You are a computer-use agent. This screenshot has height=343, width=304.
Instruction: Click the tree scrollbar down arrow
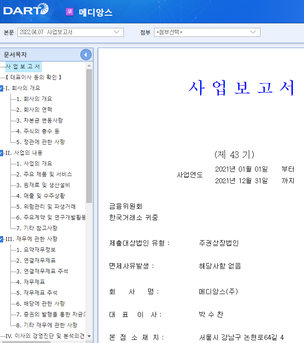pos(89,336)
